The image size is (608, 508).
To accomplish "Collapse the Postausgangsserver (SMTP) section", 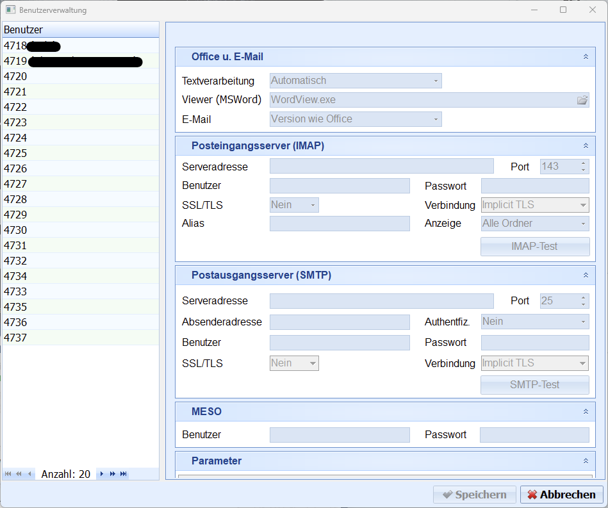I will (586, 275).
